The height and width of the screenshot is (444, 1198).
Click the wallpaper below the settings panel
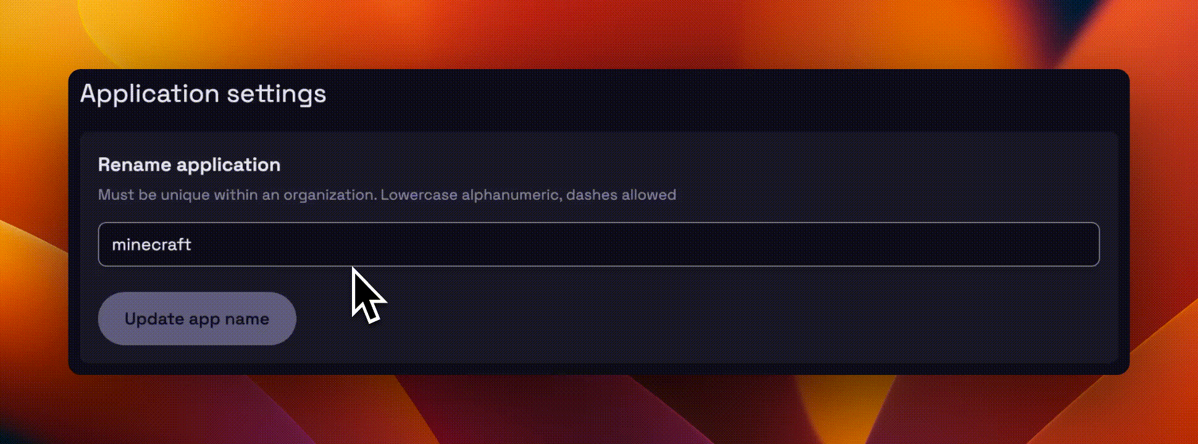[599, 410]
